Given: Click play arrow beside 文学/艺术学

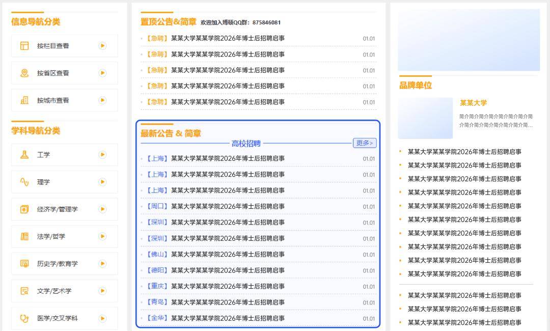Looking at the screenshot, I should [102, 291].
